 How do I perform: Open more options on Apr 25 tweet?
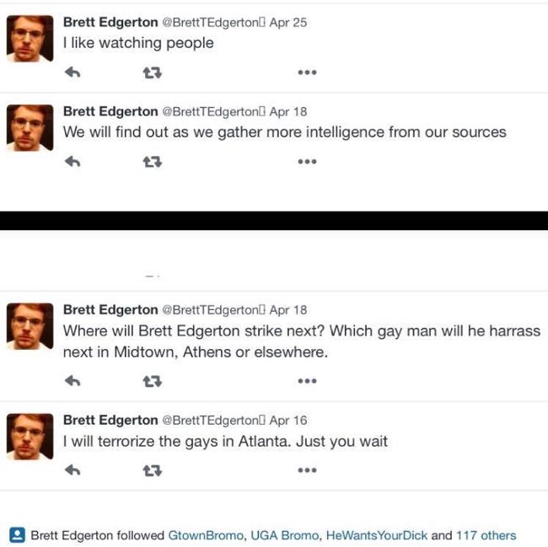tap(307, 72)
